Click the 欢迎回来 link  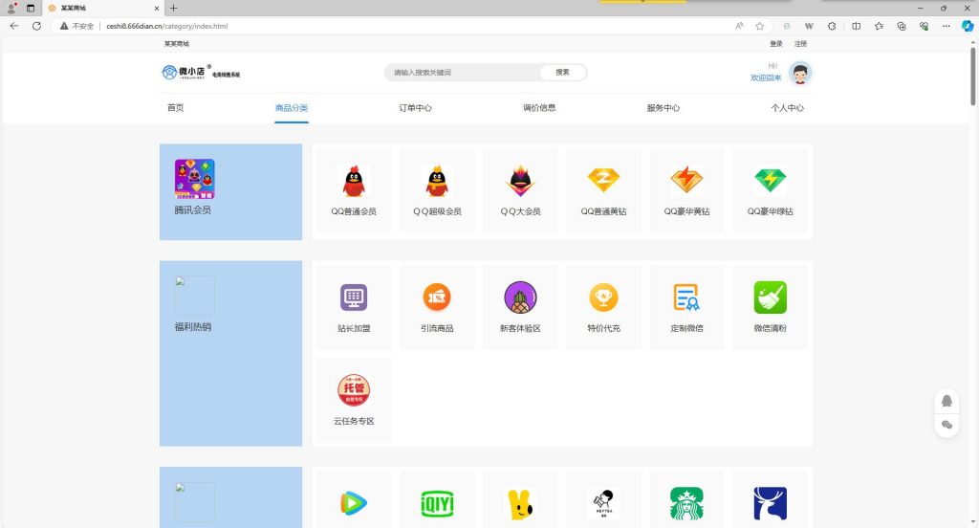766,77
